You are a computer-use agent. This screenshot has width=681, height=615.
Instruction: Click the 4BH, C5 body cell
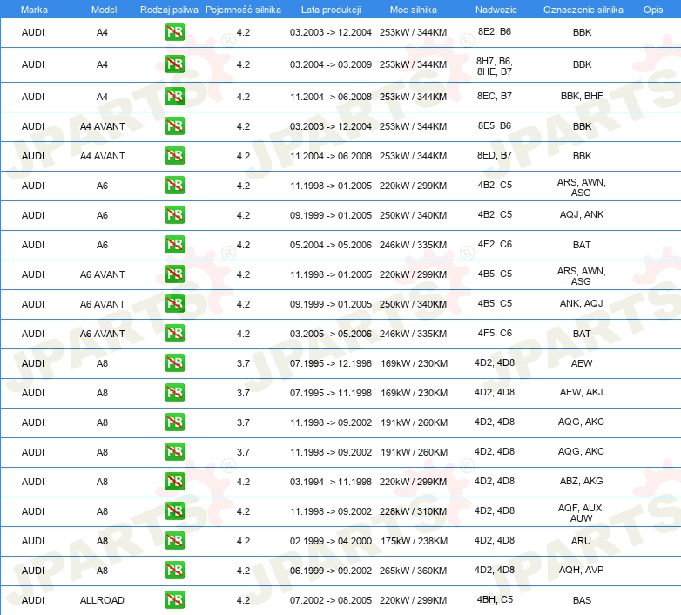(495, 599)
